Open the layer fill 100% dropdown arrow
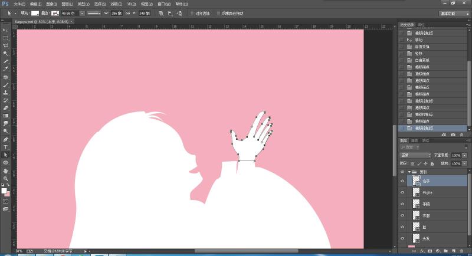The height and width of the screenshot is (256, 472). [x=465, y=163]
